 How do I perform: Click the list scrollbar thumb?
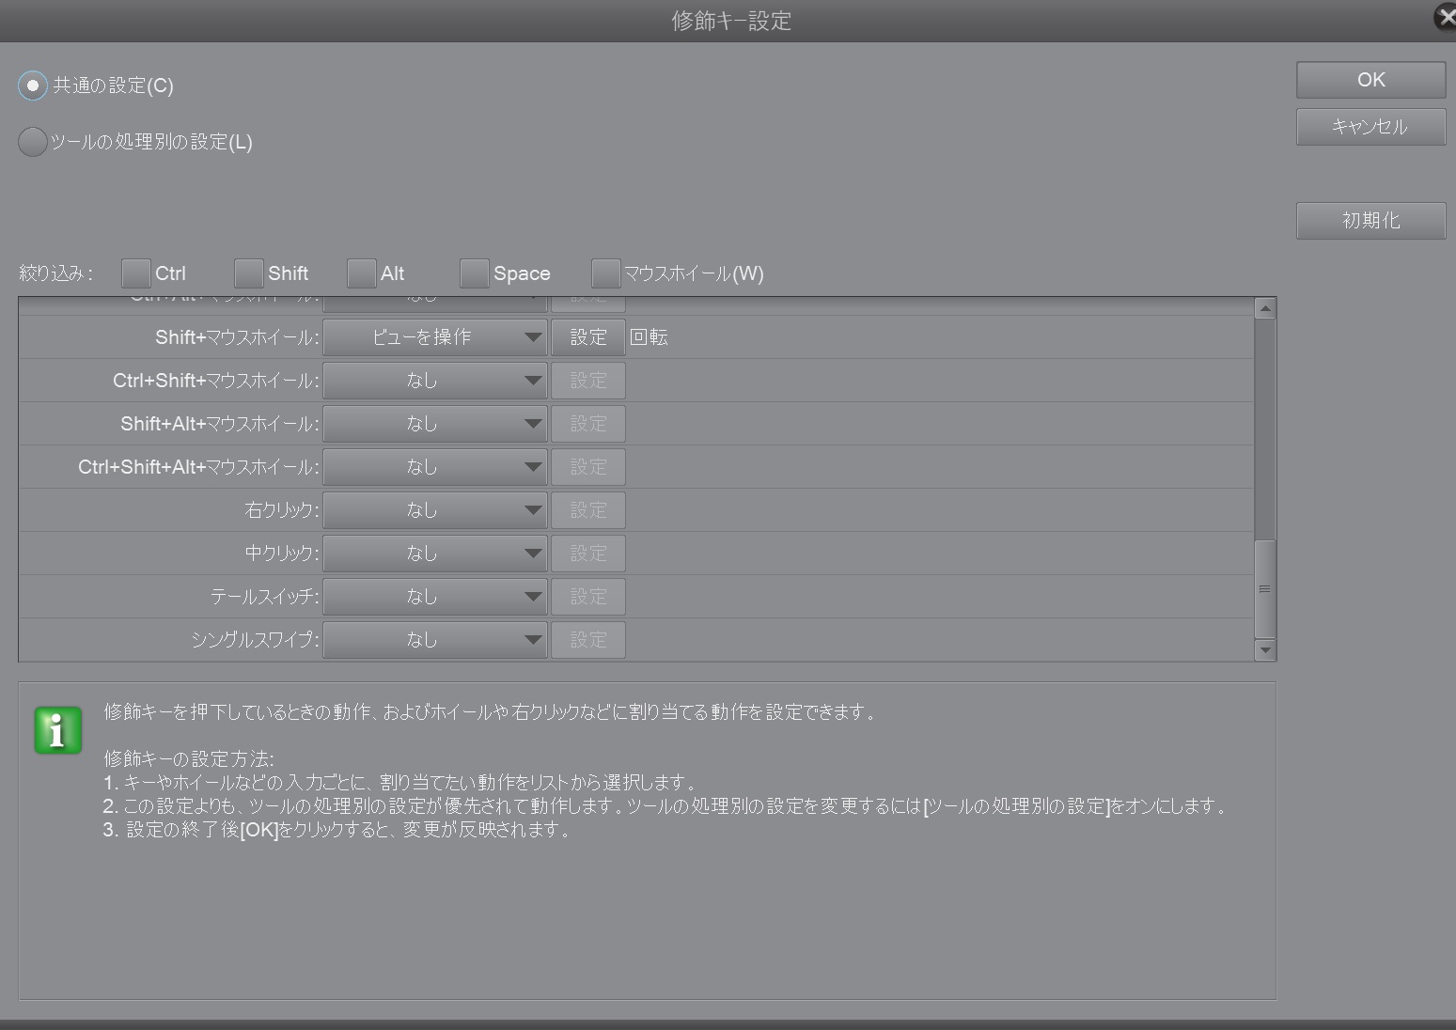(1265, 589)
